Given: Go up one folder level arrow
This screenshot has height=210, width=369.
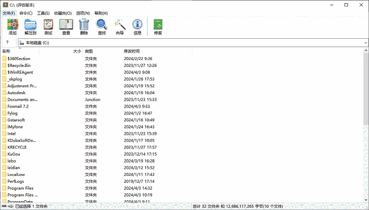Looking at the screenshot, I should coord(7,42).
